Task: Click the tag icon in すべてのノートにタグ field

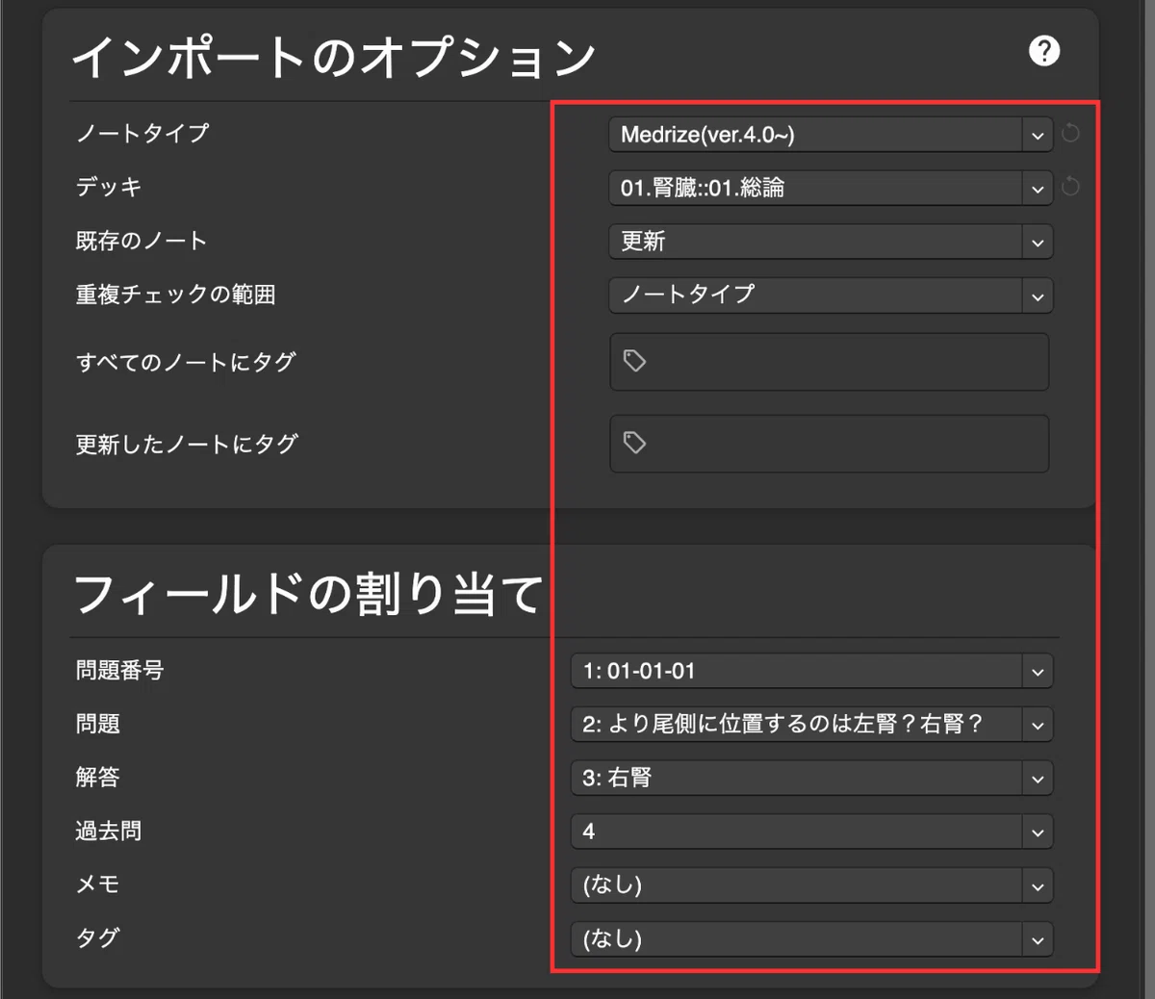Action: [x=634, y=361]
